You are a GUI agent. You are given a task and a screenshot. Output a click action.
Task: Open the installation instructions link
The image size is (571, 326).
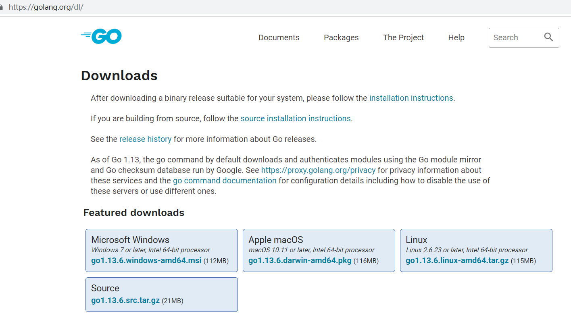tap(411, 98)
